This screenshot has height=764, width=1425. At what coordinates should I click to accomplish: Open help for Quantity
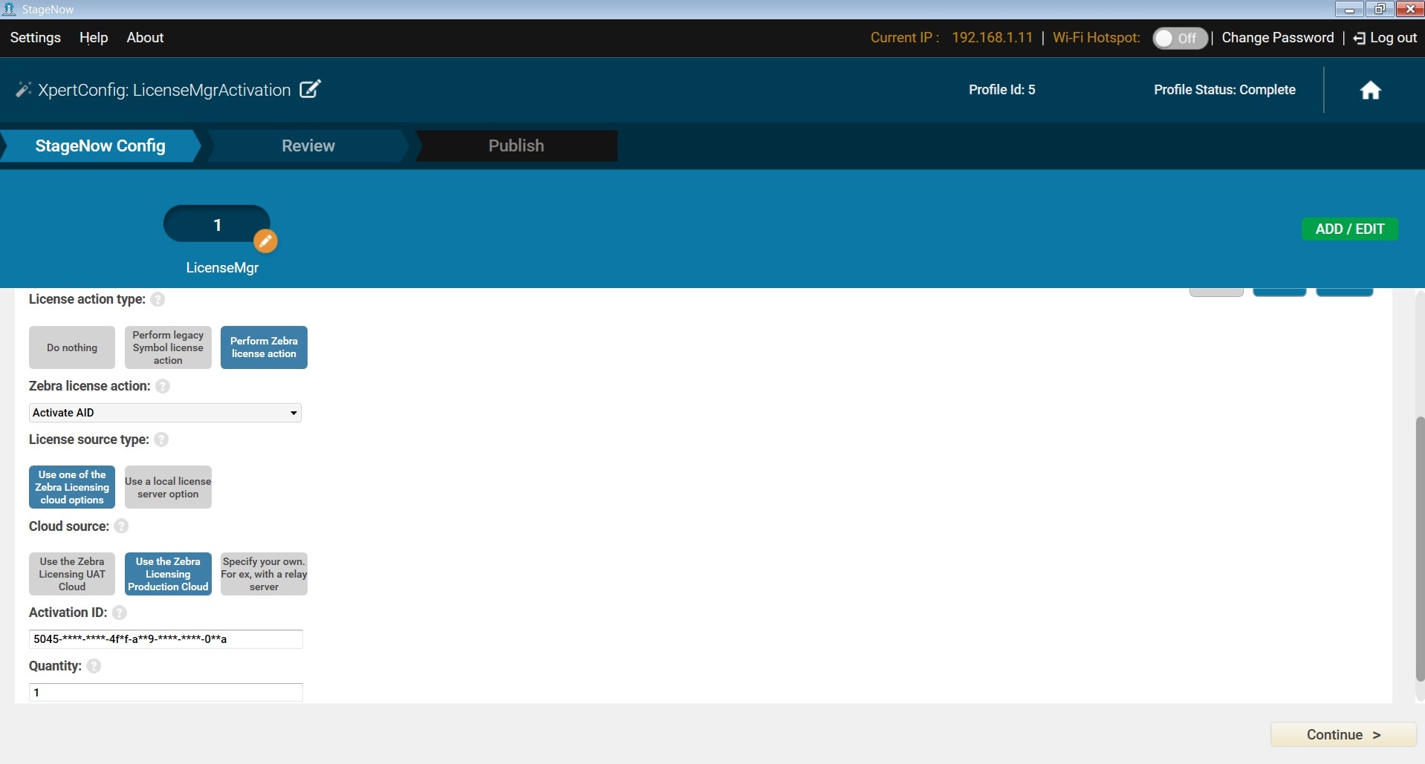coord(94,666)
